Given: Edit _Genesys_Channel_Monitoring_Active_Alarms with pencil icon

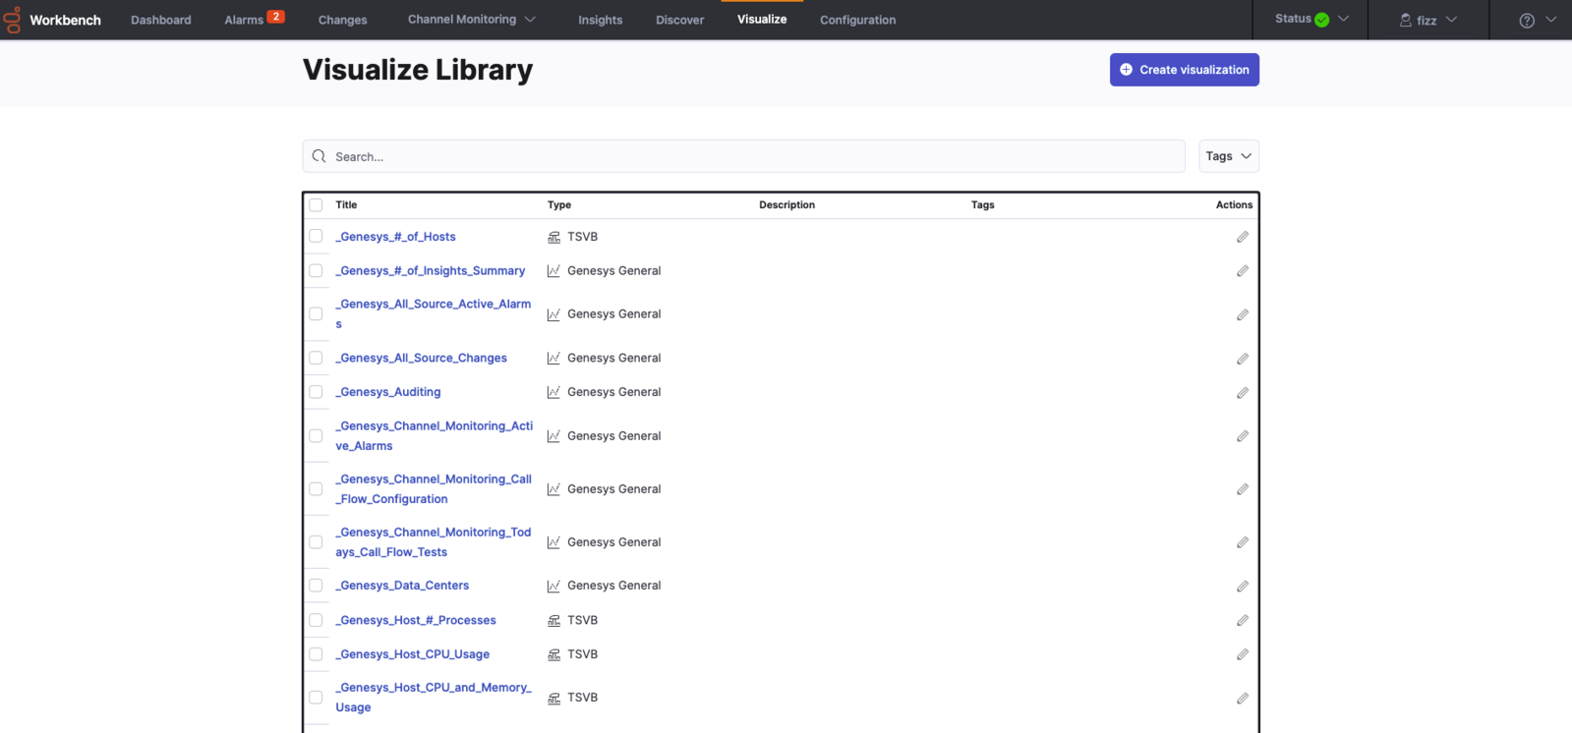Looking at the screenshot, I should [1243, 436].
